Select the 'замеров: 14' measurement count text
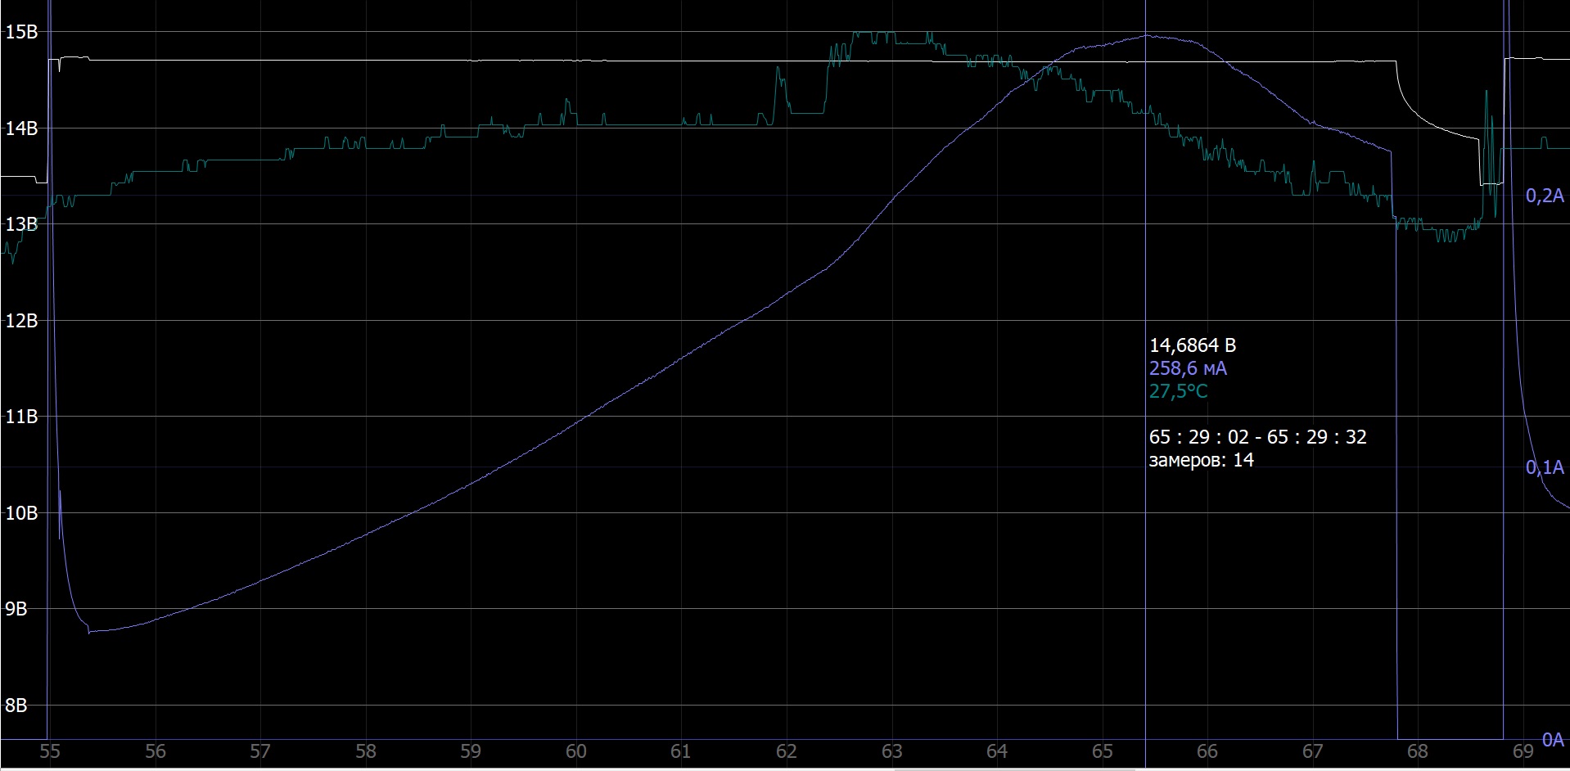 (1201, 460)
